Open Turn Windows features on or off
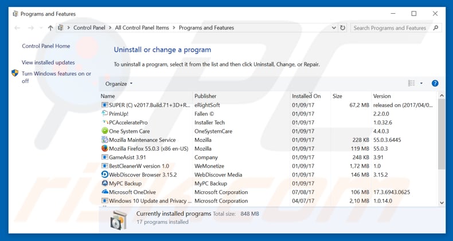Image resolution: width=453 pixels, height=241 pixels. (56, 77)
